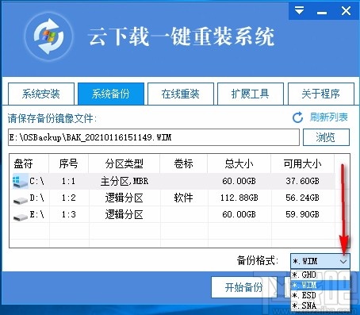Click the 卷标 column header

click(184, 164)
